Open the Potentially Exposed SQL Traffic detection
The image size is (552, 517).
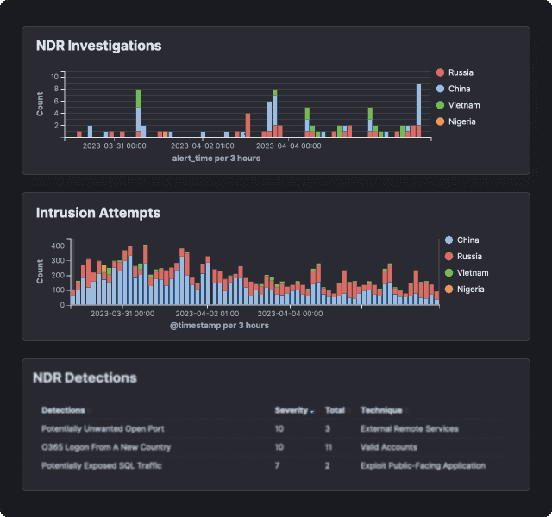(x=101, y=465)
